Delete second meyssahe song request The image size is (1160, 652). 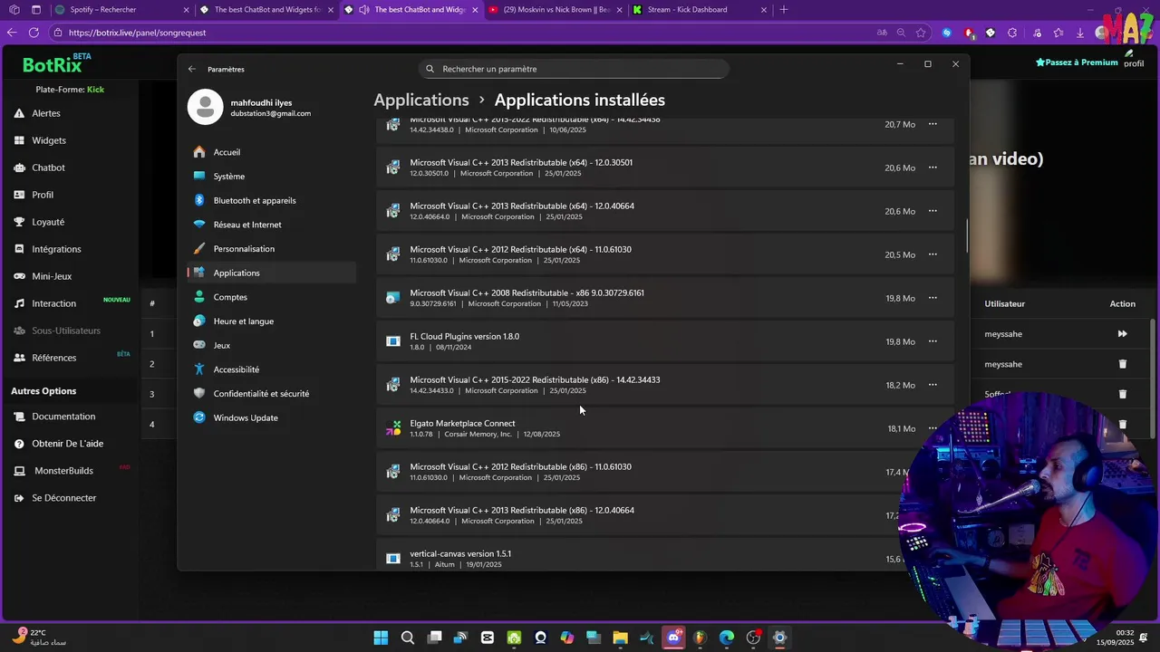(1122, 364)
